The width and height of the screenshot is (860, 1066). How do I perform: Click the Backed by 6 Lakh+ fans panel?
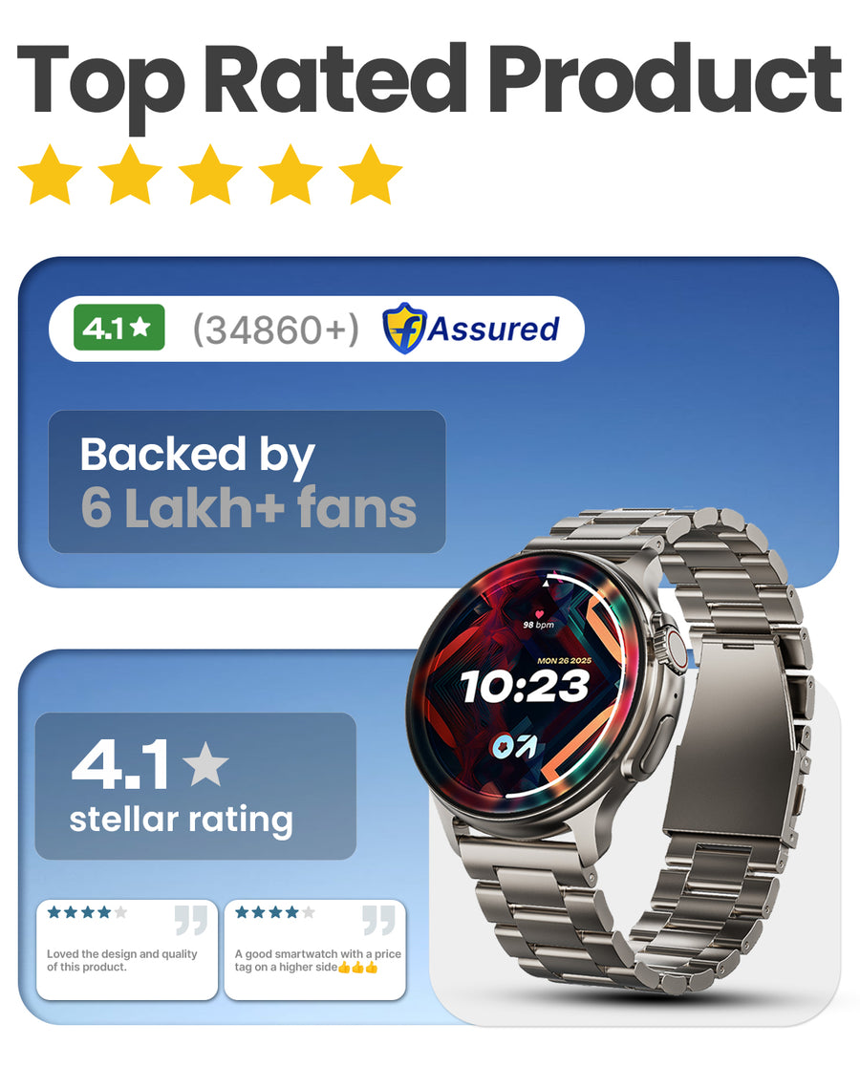(247, 481)
